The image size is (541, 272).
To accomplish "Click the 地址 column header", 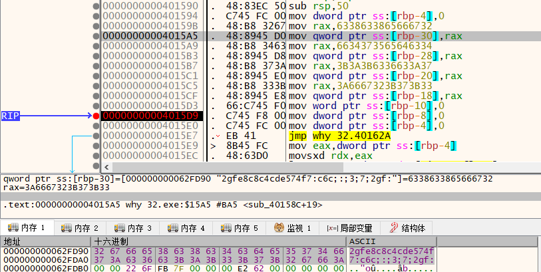I will [46, 241].
